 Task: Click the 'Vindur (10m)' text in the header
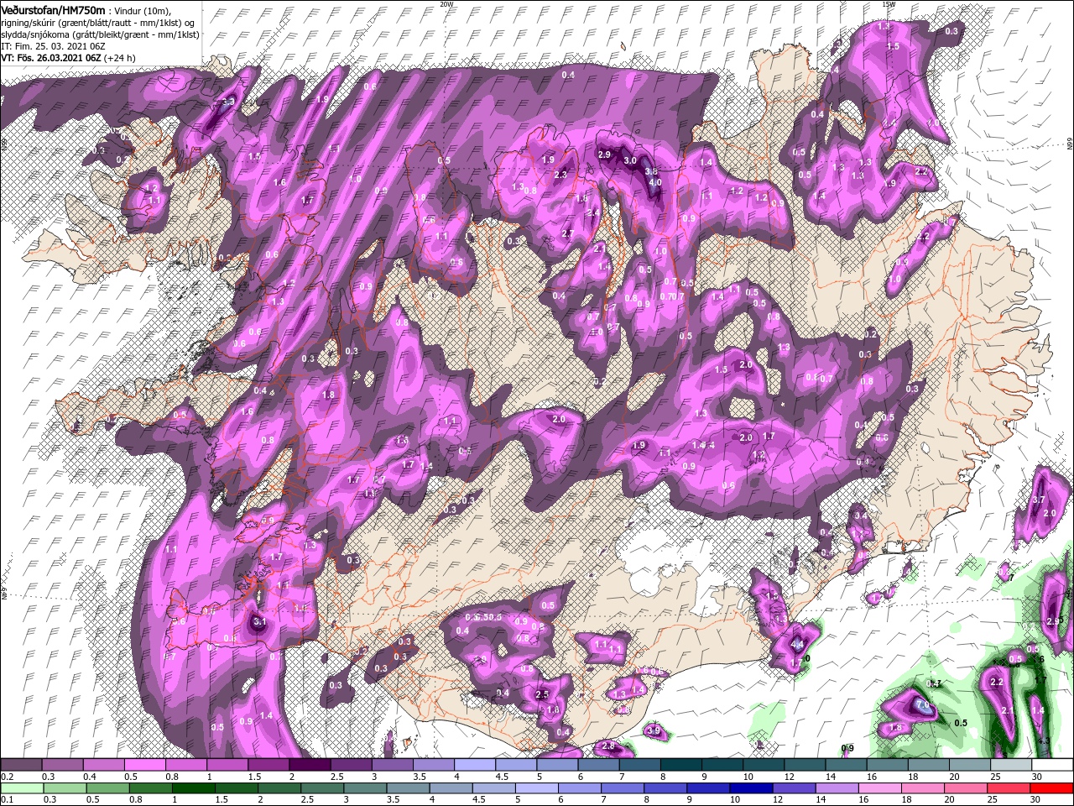pos(143,10)
